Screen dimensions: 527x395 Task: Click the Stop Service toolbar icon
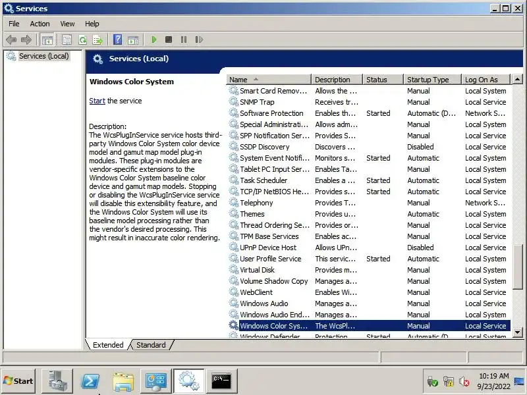click(169, 39)
